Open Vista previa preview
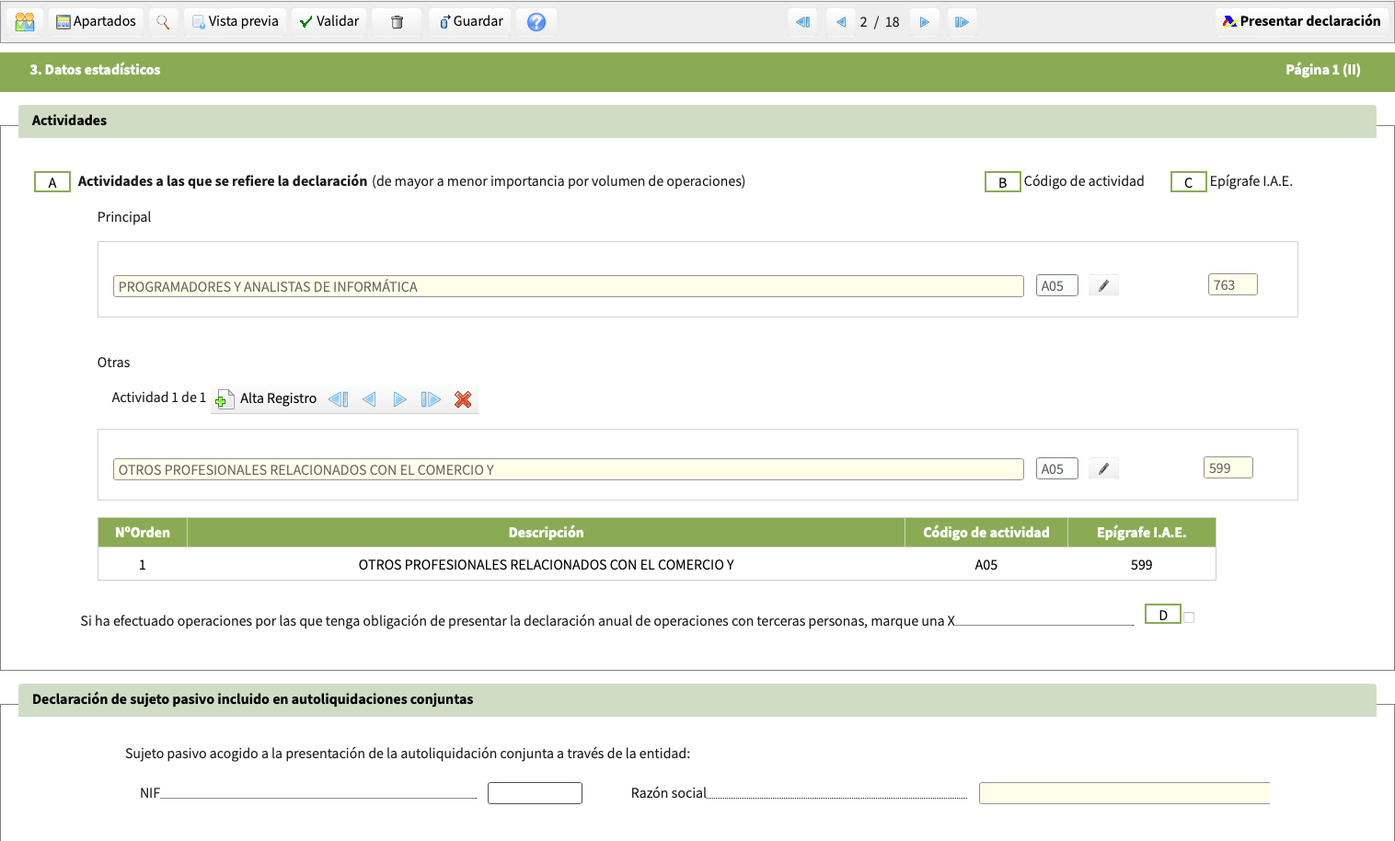The image size is (1395, 841). 235,21
